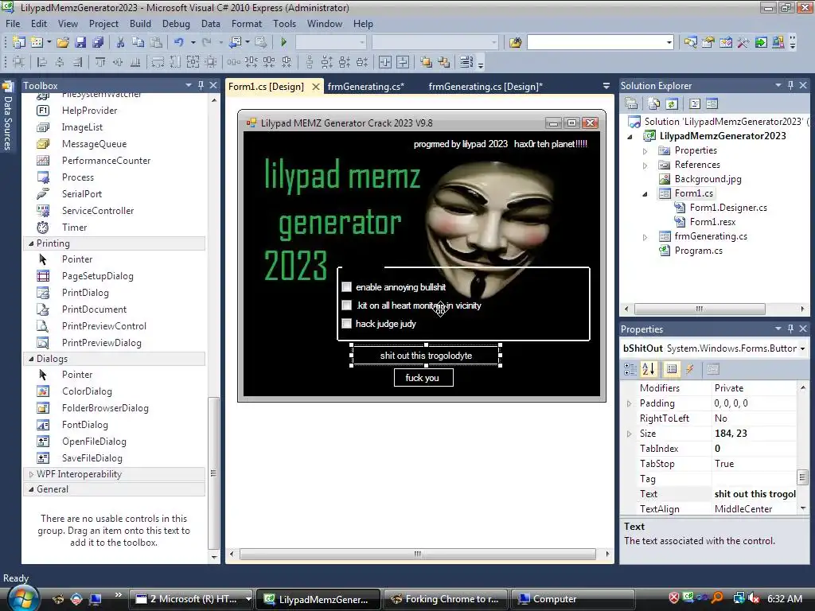The image size is (815, 611).
Task: Click the Solution Explorer horizontal scrollbar thumb
Action: (x=700, y=309)
